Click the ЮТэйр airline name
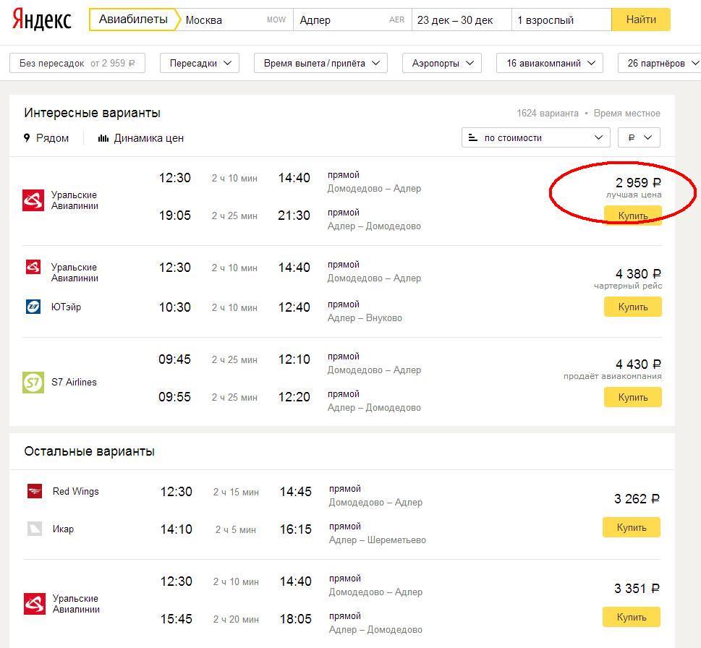701x648 pixels. (66, 307)
